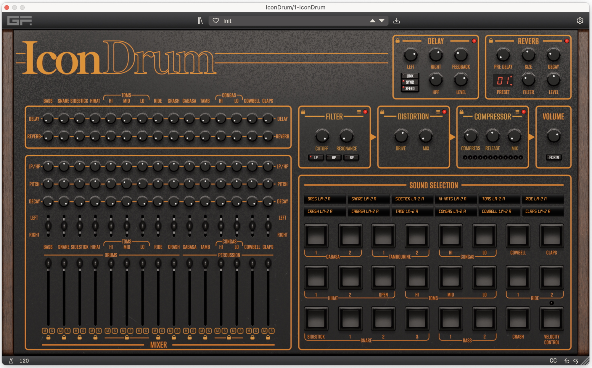Toggle the FX RTN switch under Volume
The height and width of the screenshot is (368, 592).
553,158
